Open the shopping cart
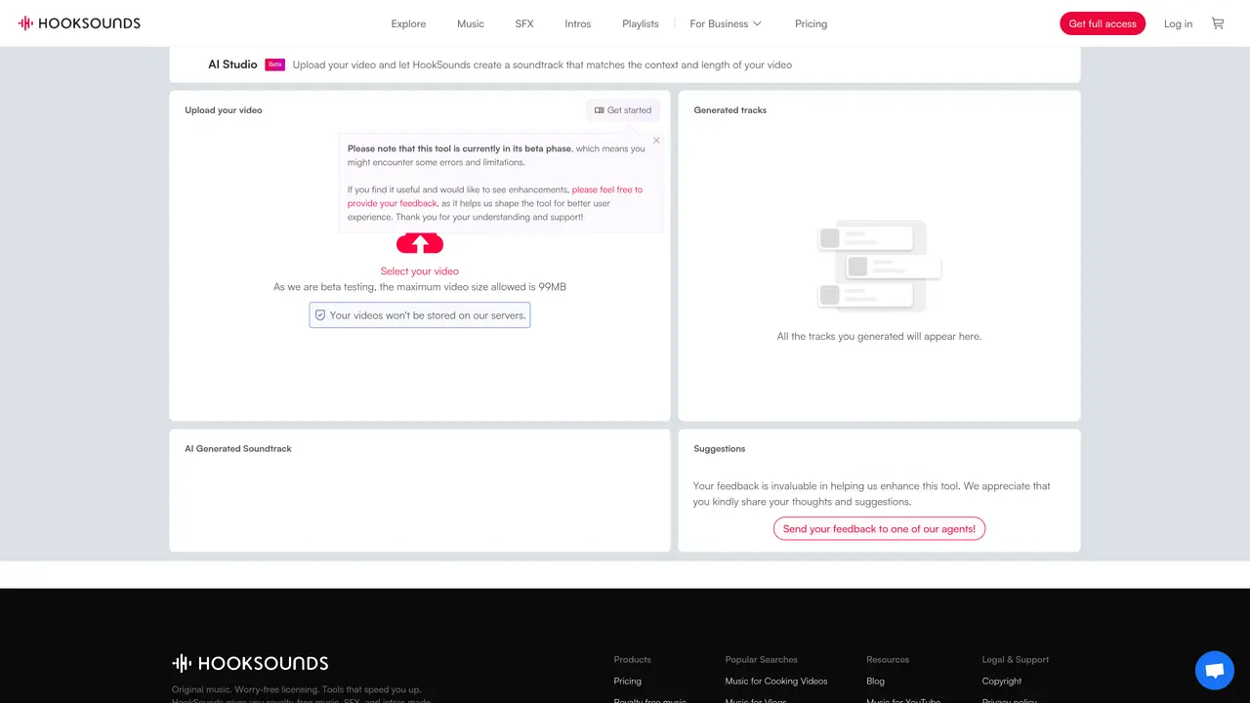 click(x=1218, y=23)
